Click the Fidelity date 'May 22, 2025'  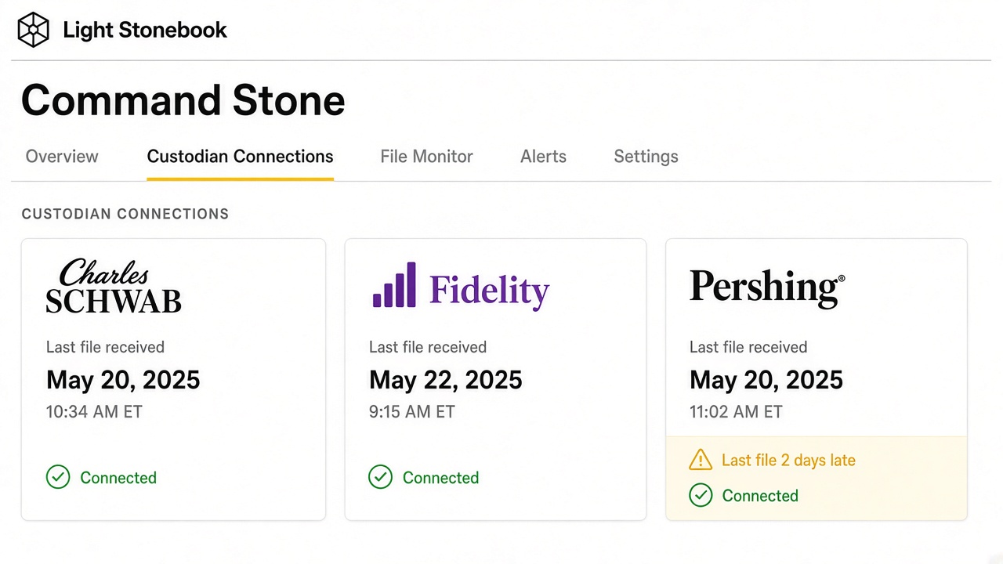click(446, 380)
